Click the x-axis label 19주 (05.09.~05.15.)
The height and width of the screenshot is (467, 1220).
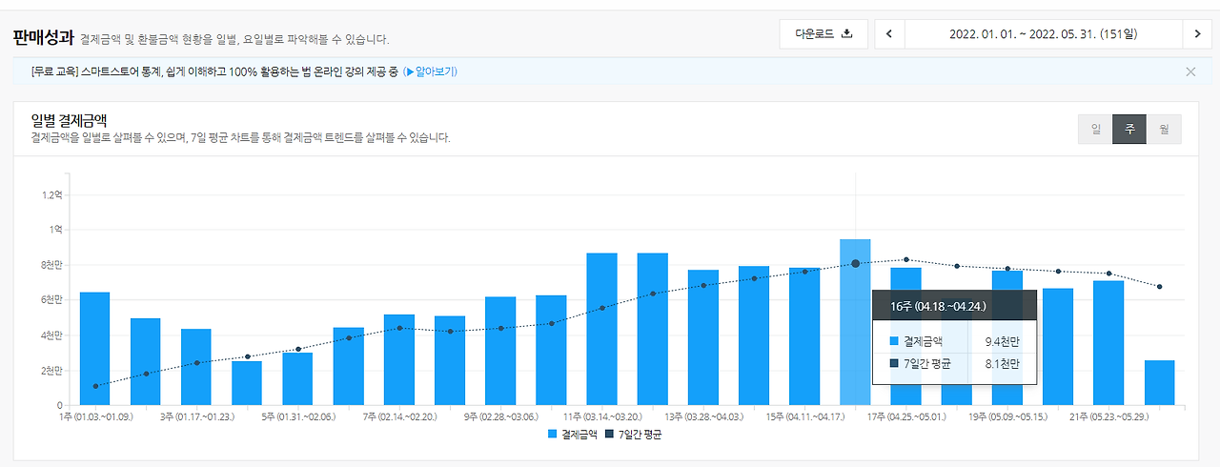tap(1007, 416)
